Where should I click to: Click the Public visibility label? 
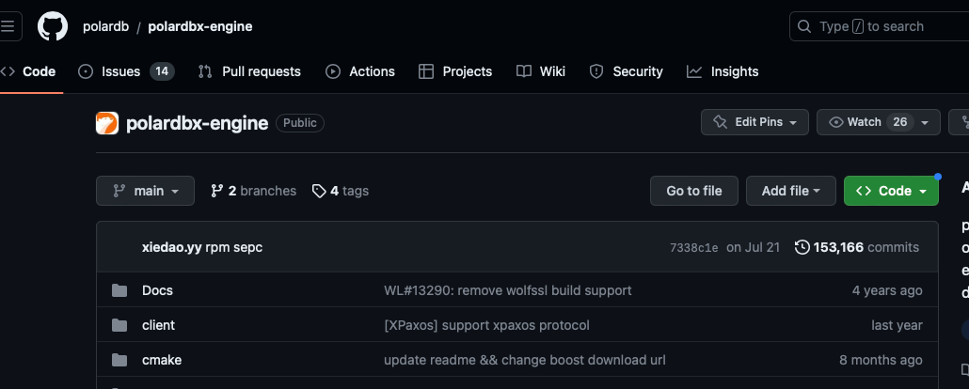point(300,123)
